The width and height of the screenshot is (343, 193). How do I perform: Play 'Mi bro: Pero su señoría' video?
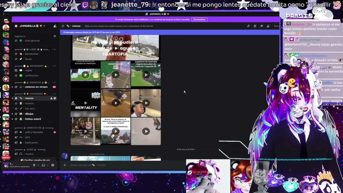115,131
